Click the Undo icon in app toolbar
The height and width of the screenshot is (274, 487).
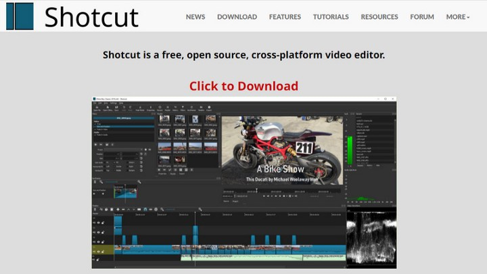[124, 108]
